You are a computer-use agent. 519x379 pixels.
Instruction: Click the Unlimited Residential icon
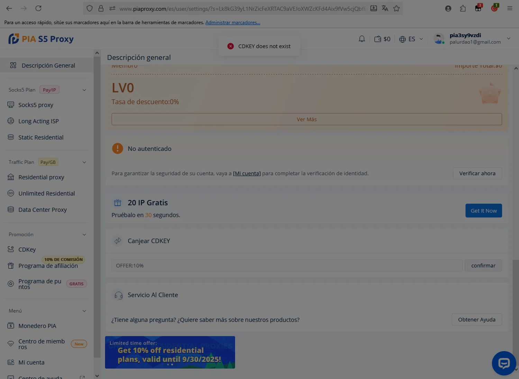[11, 193]
